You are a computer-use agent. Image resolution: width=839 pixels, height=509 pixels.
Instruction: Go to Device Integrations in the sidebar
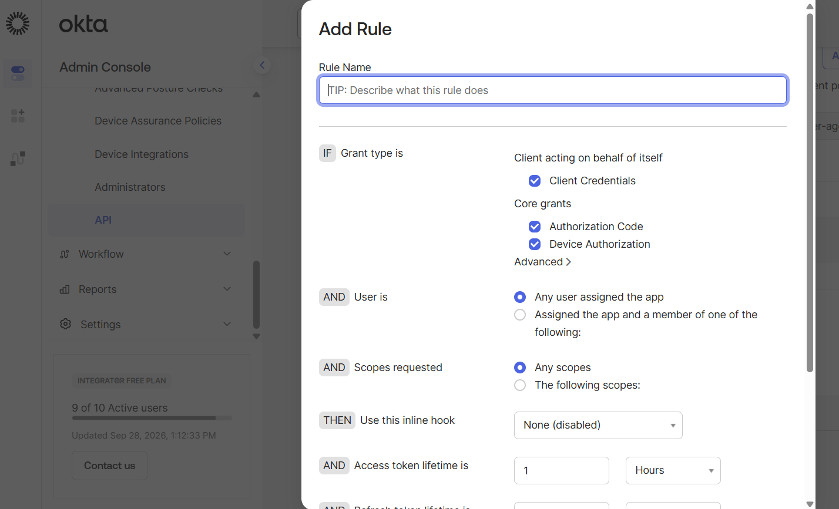(x=142, y=154)
